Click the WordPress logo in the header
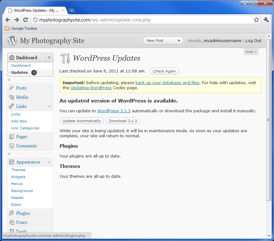 pos(12,40)
